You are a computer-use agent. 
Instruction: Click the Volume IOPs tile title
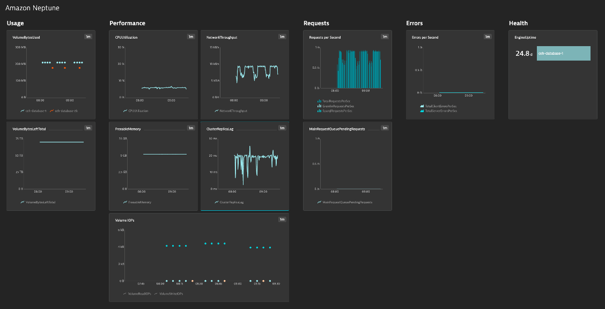(x=125, y=220)
